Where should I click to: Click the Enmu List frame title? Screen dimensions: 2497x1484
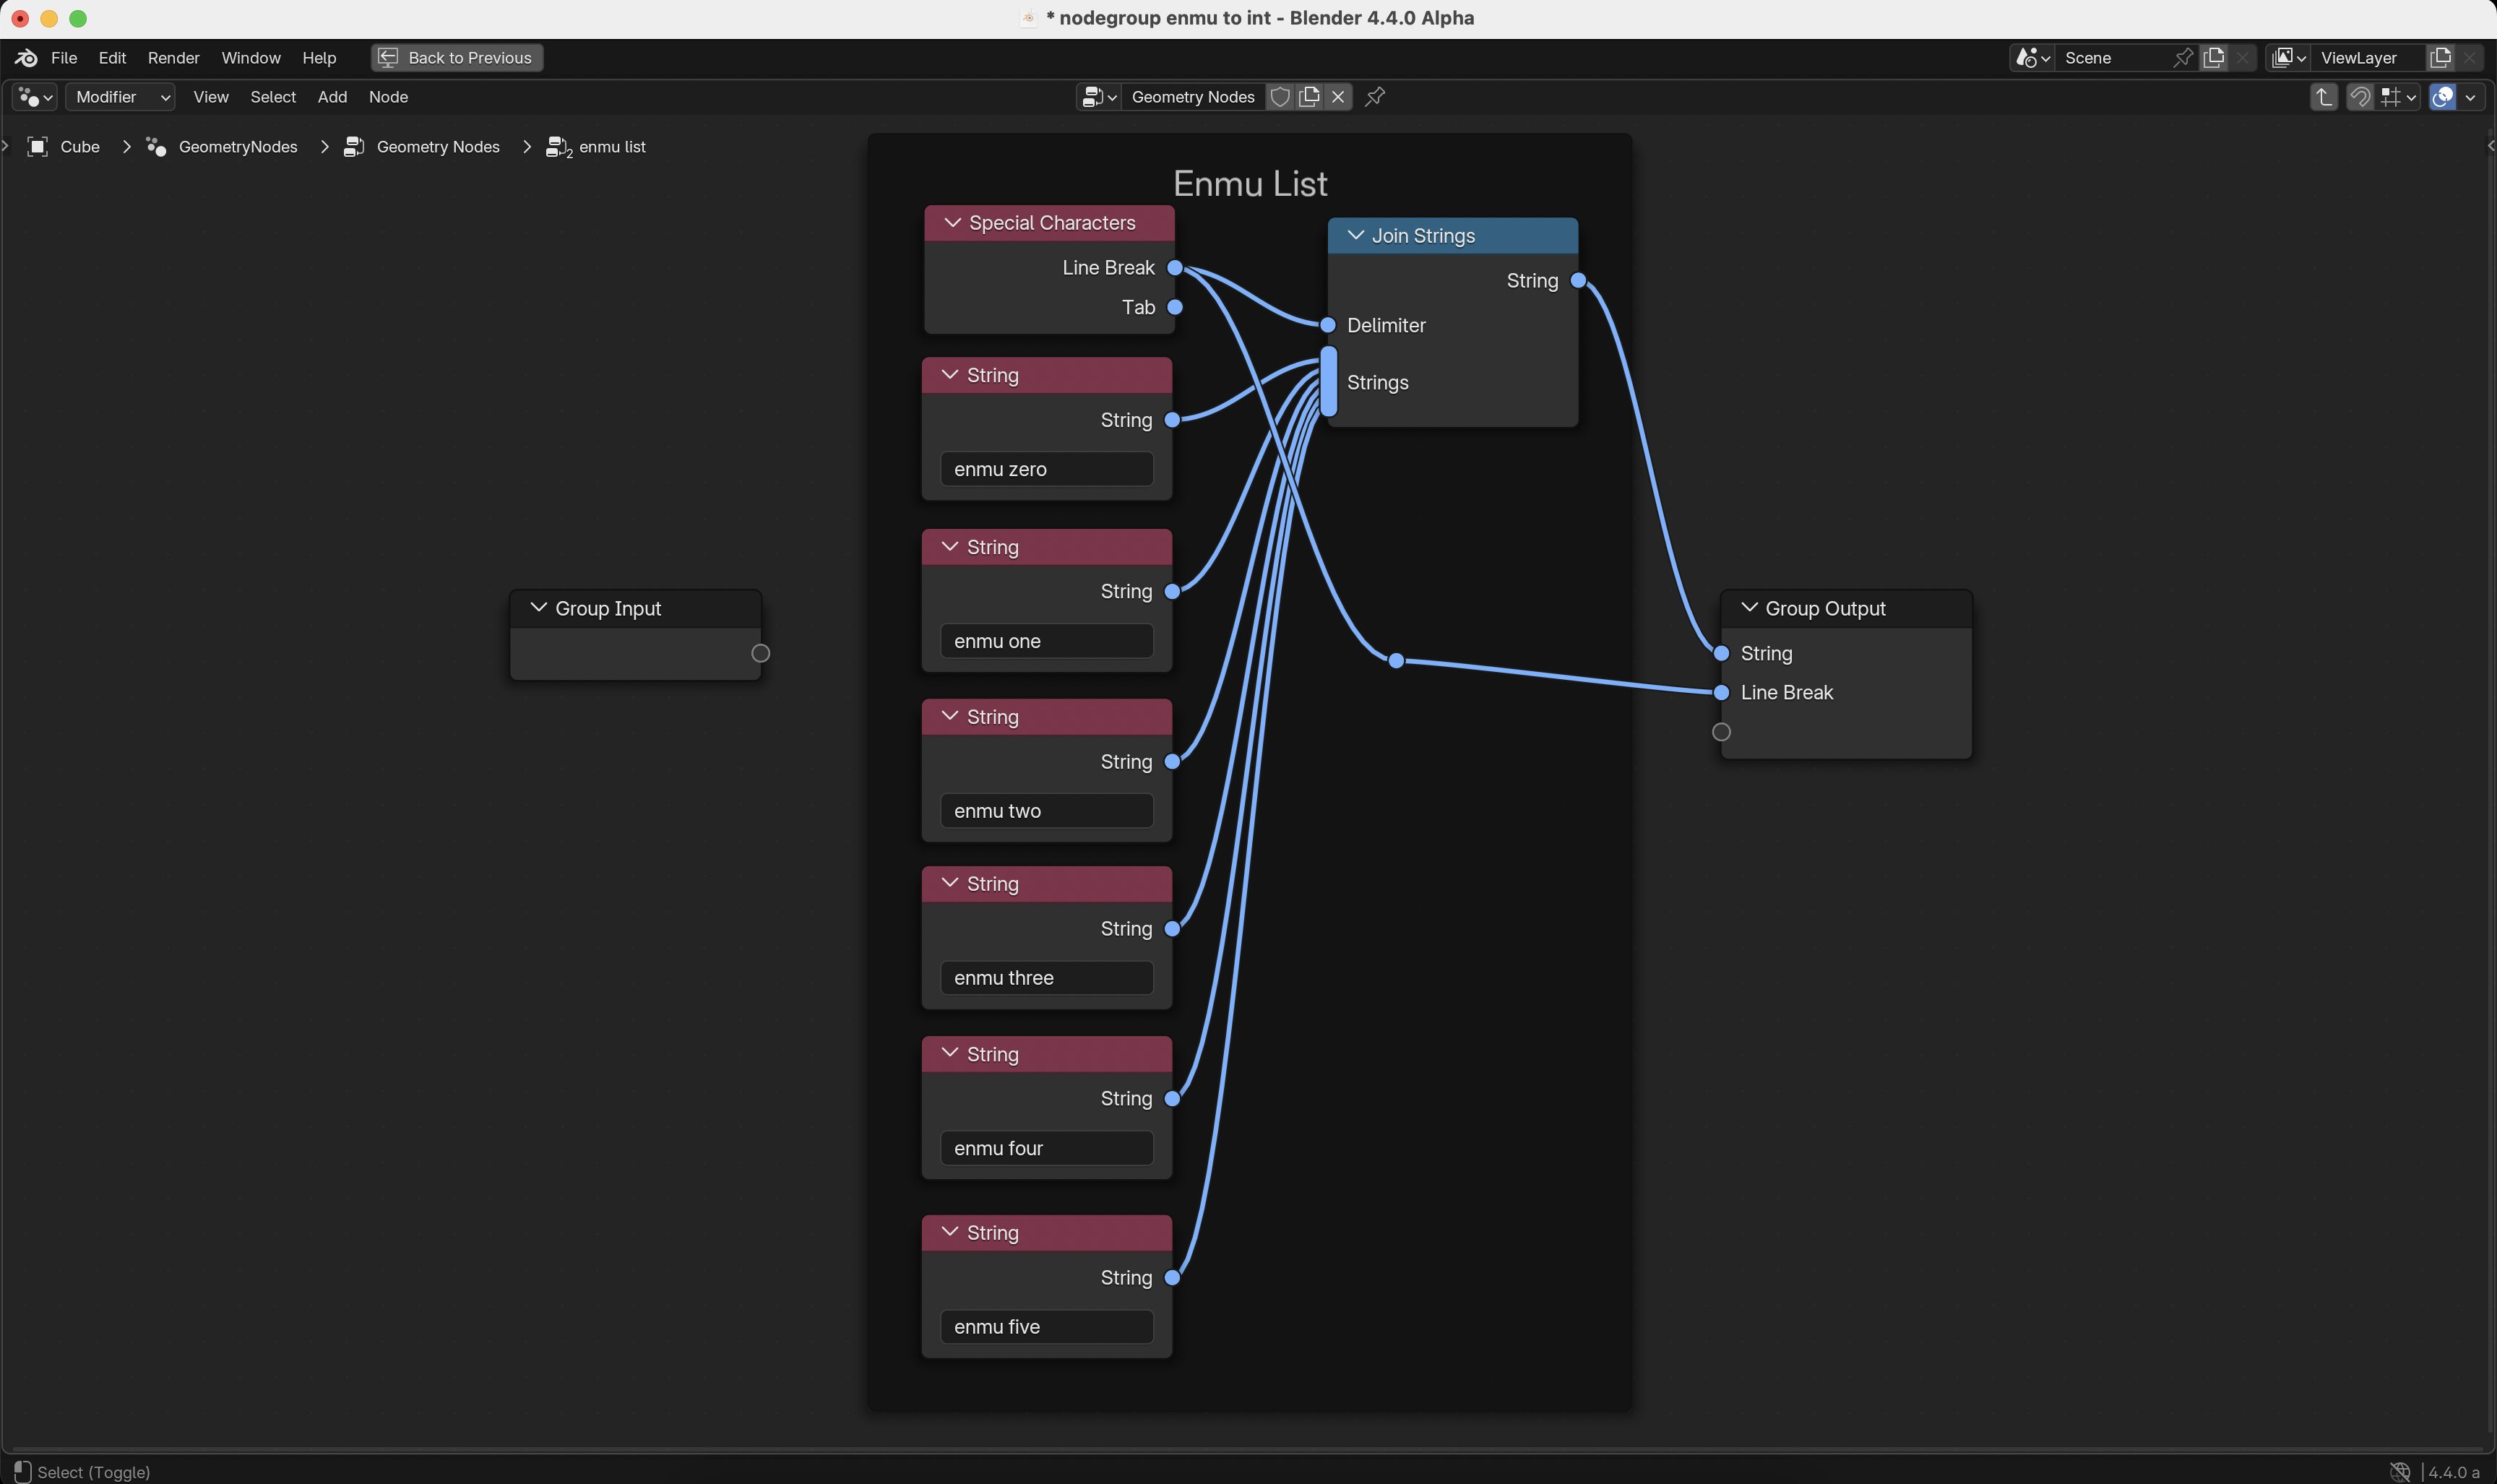(1250, 184)
